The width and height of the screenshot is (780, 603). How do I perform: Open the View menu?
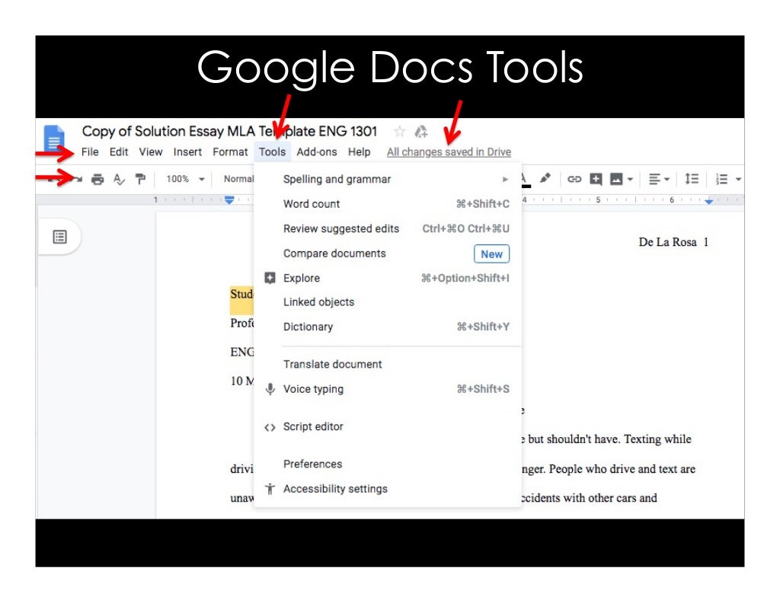(x=151, y=152)
